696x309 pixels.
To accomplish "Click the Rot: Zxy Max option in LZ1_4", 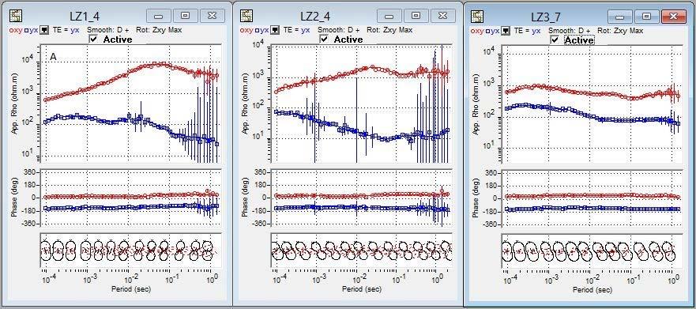I will pyautogui.click(x=160, y=30).
